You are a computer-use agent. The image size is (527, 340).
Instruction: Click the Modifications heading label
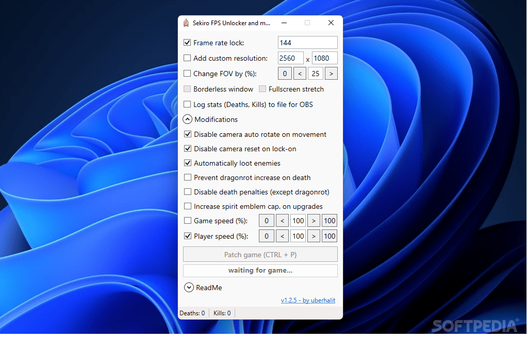click(x=216, y=119)
